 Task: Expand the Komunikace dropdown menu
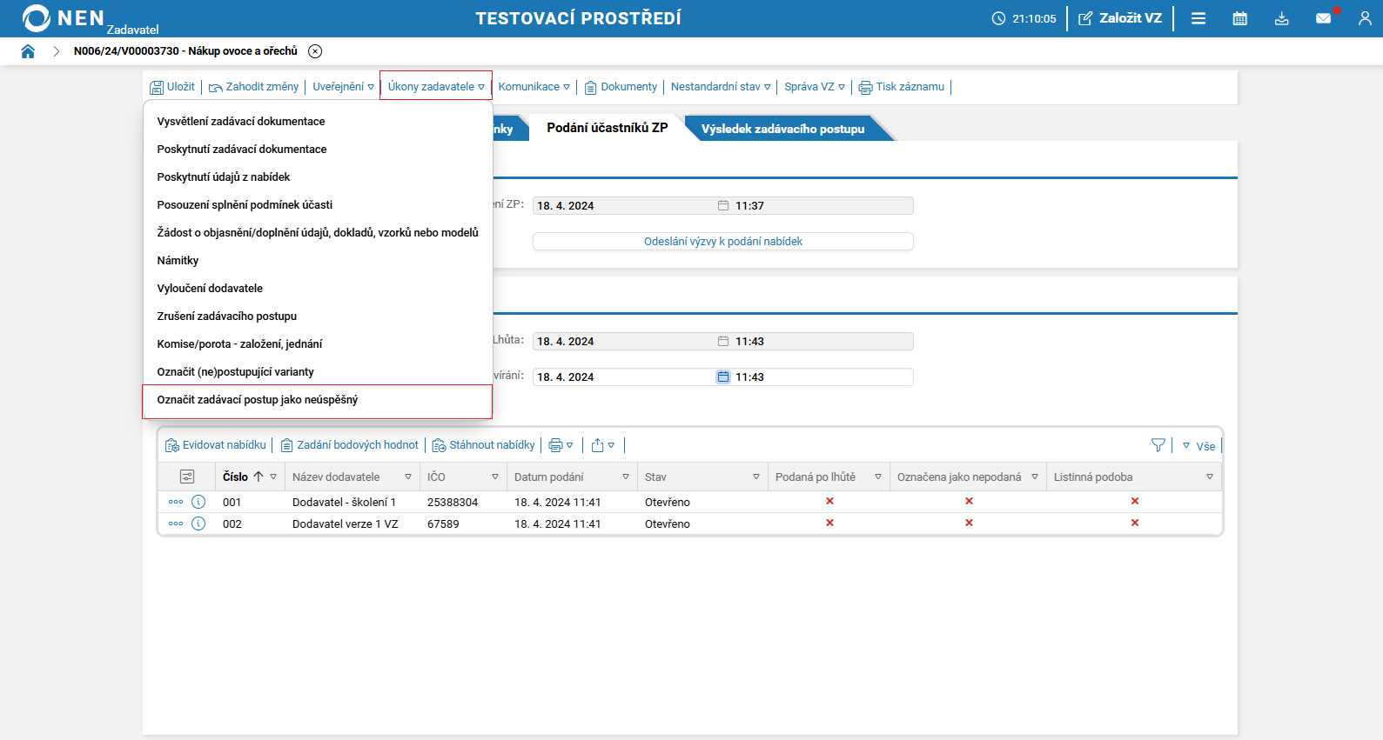(534, 87)
